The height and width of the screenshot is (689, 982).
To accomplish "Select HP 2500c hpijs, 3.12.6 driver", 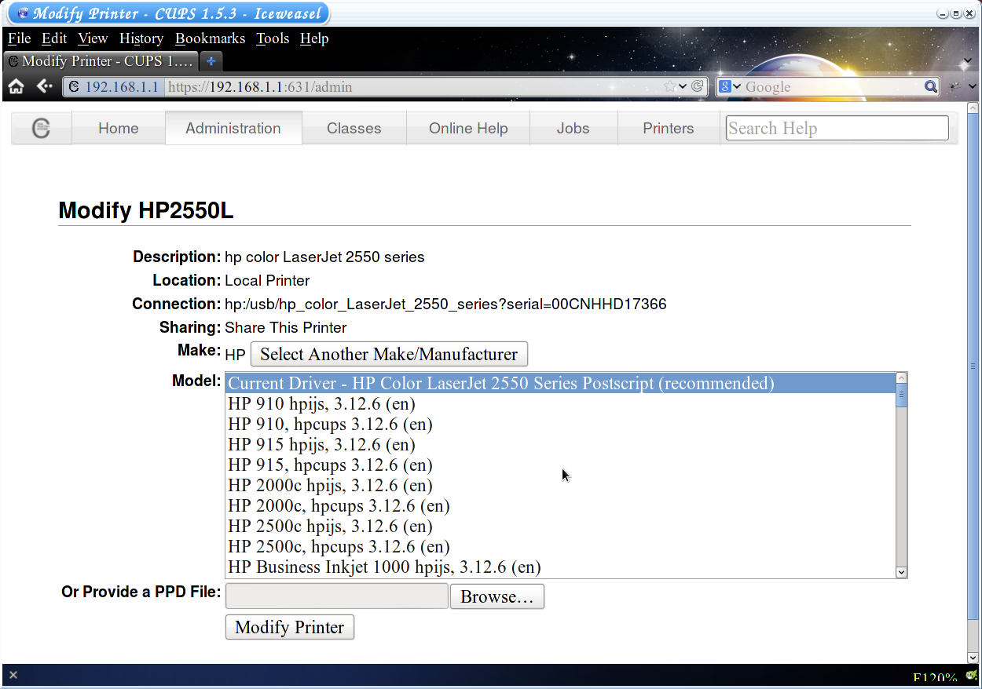I will [x=561, y=526].
